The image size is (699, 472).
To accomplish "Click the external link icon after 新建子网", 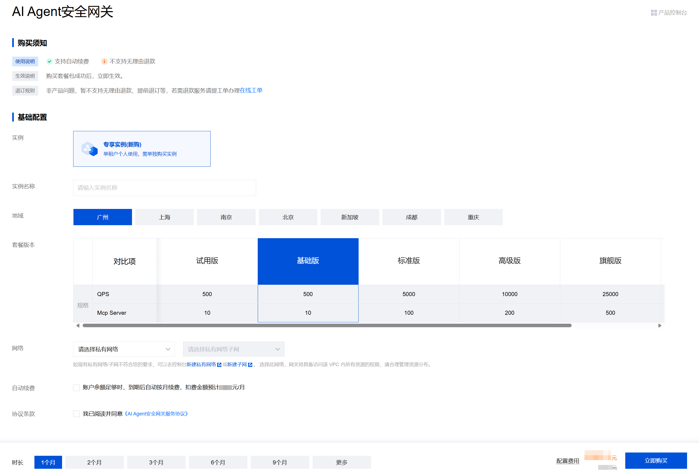I will click(x=250, y=365).
